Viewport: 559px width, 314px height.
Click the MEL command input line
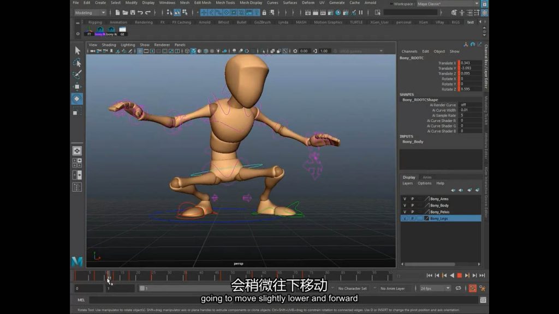(x=283, y=300)
